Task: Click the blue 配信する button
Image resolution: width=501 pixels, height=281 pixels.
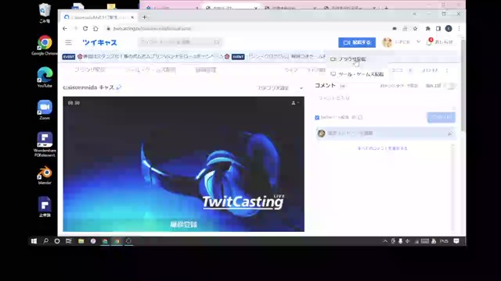Action: [357, 42]
